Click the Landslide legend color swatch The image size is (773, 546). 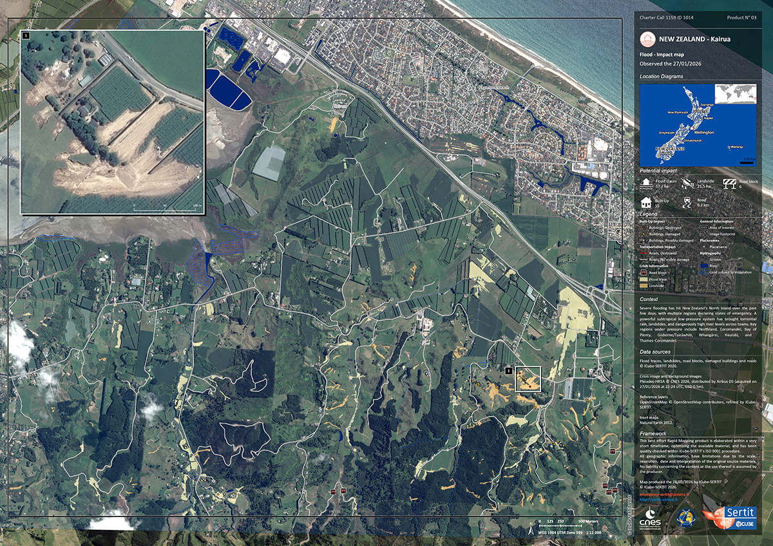(x=644, y=286)
